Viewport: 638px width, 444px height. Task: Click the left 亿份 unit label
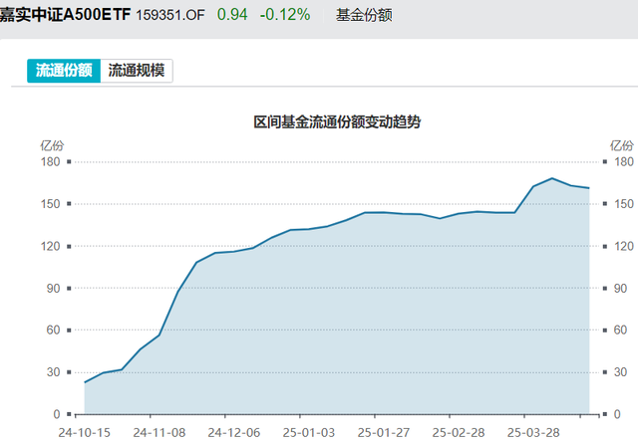click(52, 145)
